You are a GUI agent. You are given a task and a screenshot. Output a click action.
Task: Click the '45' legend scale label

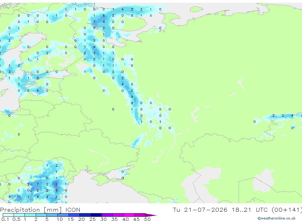click(x=137, y=219)
